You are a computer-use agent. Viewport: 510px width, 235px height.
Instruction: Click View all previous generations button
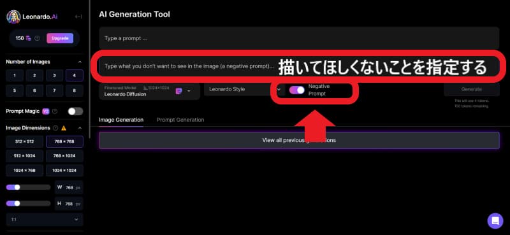click(299, 140)
